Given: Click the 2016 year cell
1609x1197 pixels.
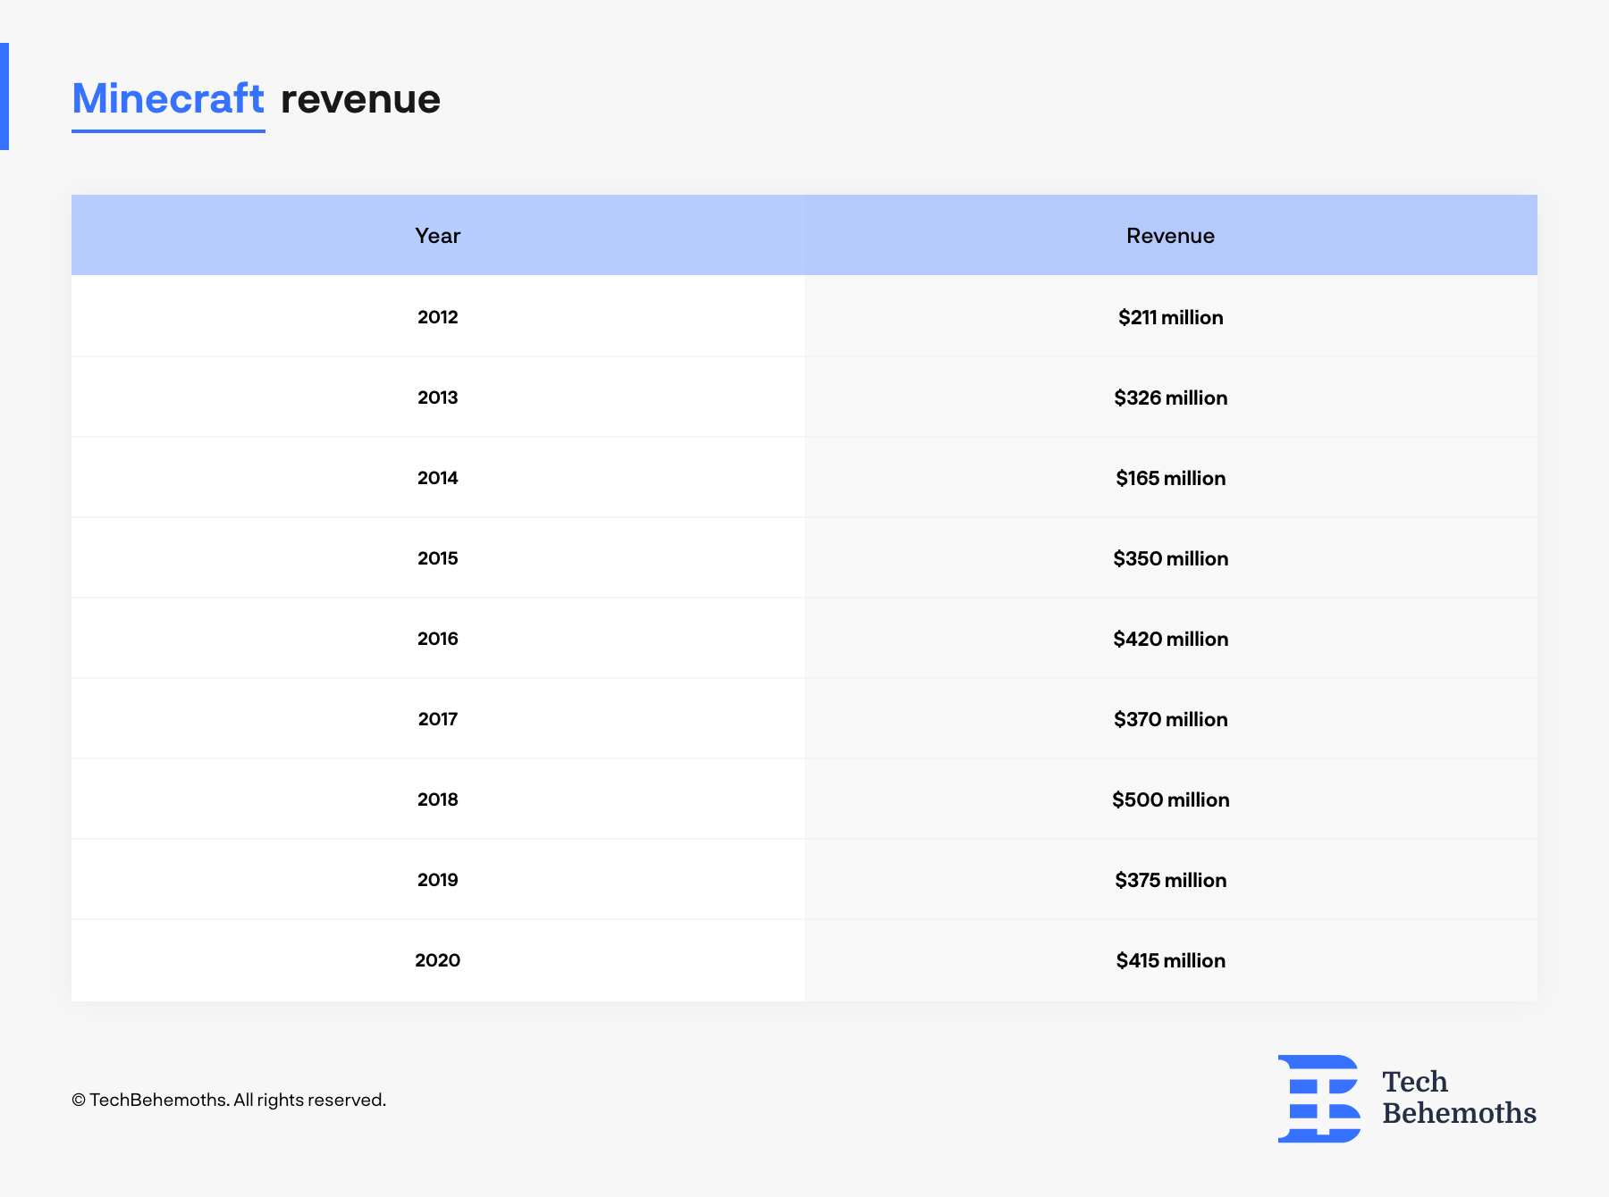Looking at the screenshot, I should click(x=438, y=638).
